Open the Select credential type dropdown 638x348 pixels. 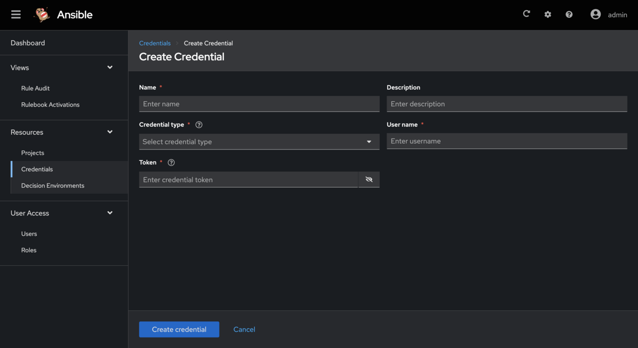pos(259,142)
